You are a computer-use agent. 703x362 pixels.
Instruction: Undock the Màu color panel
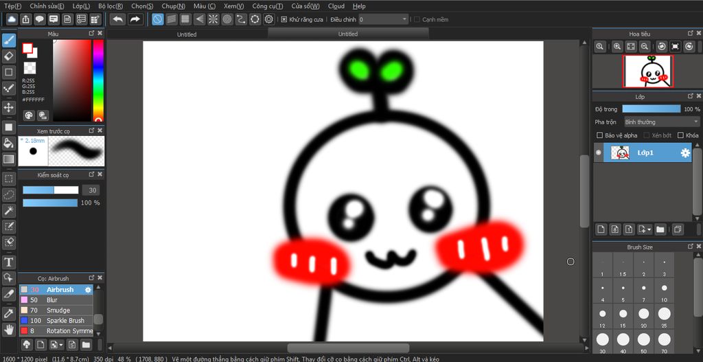[x=91, y=34]
